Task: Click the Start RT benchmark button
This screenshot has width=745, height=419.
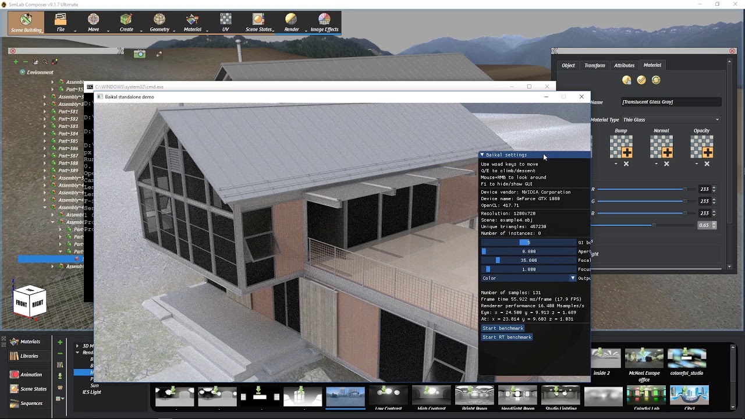Action: (x=507, y=337)
